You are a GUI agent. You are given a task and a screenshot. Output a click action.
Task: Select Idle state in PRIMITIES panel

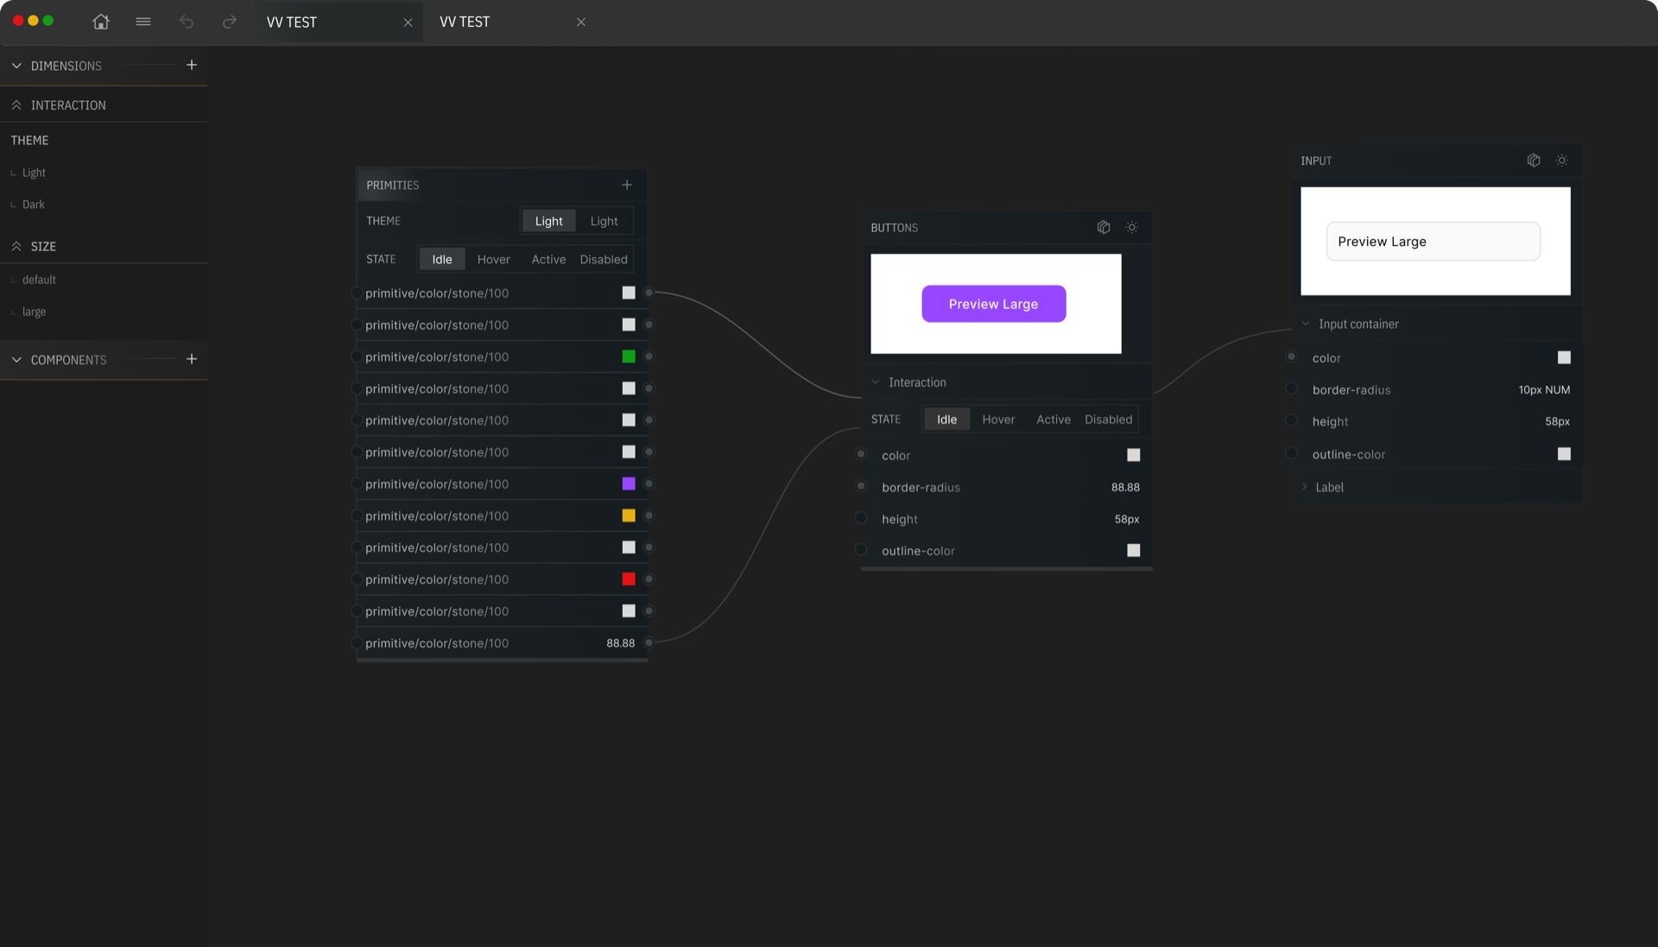tap(442, 259)
